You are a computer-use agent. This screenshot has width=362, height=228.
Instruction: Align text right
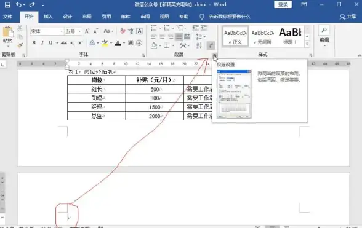171,36
